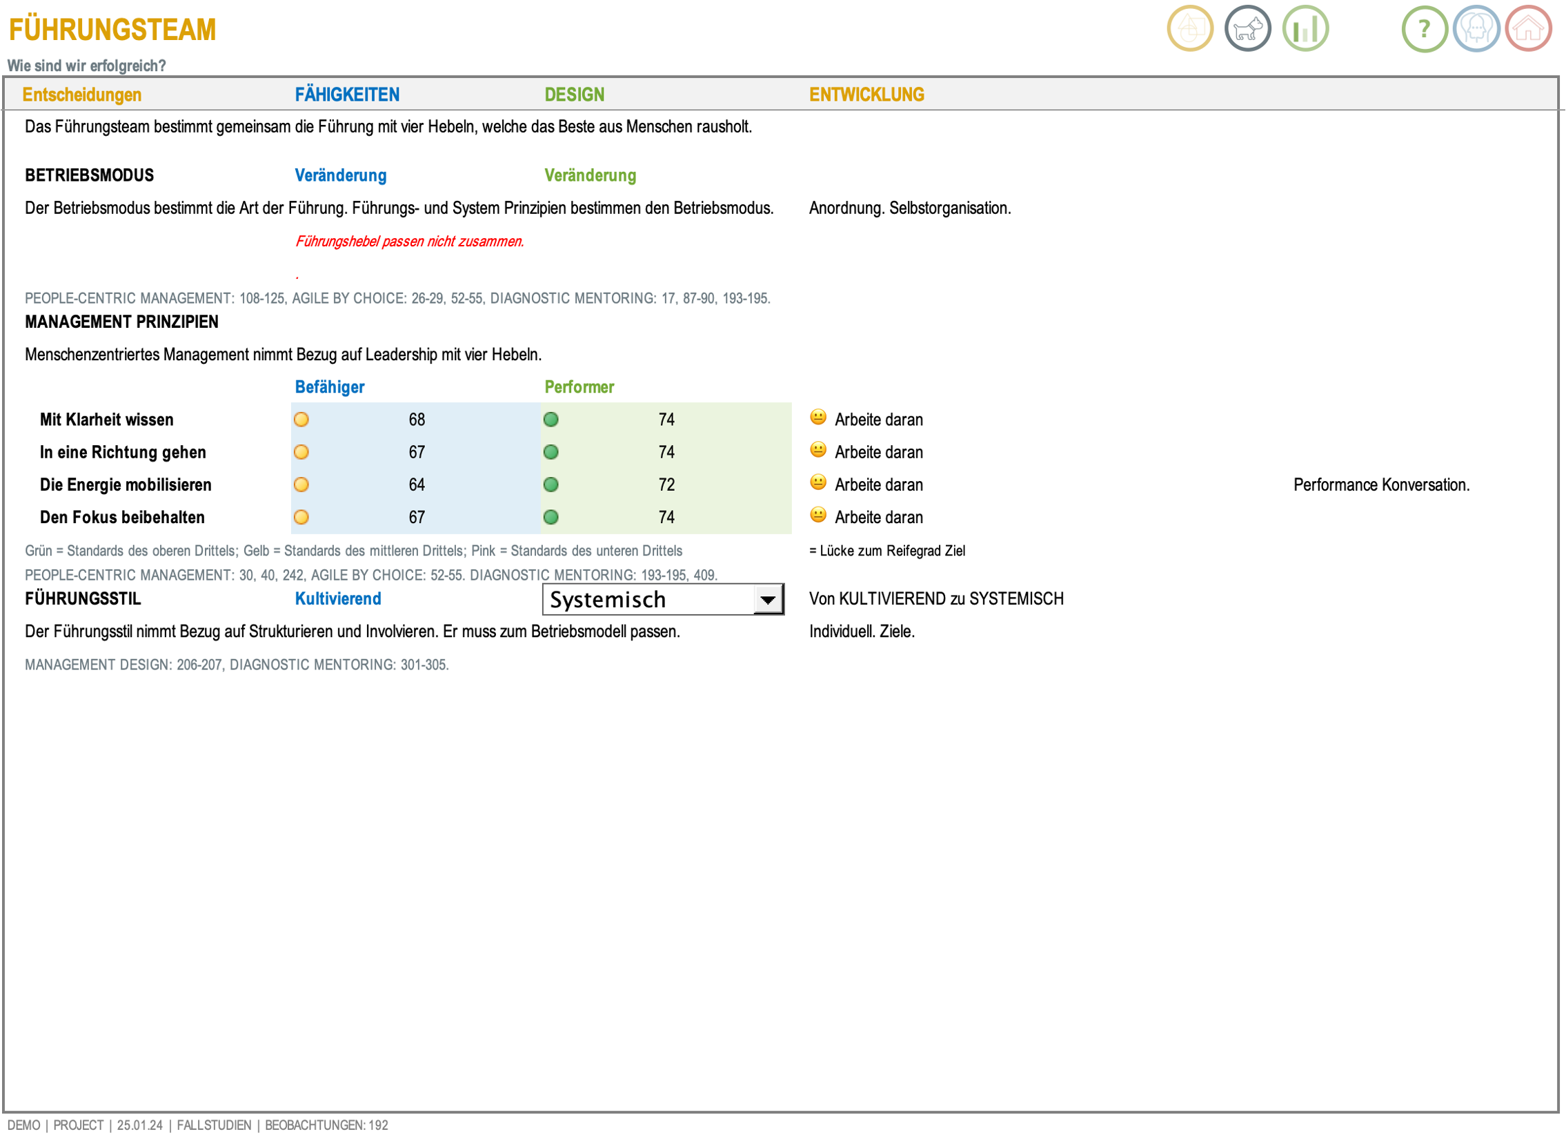
Task: Click the yellow indicator for In eine Richtung gehen
Action: 301,452
